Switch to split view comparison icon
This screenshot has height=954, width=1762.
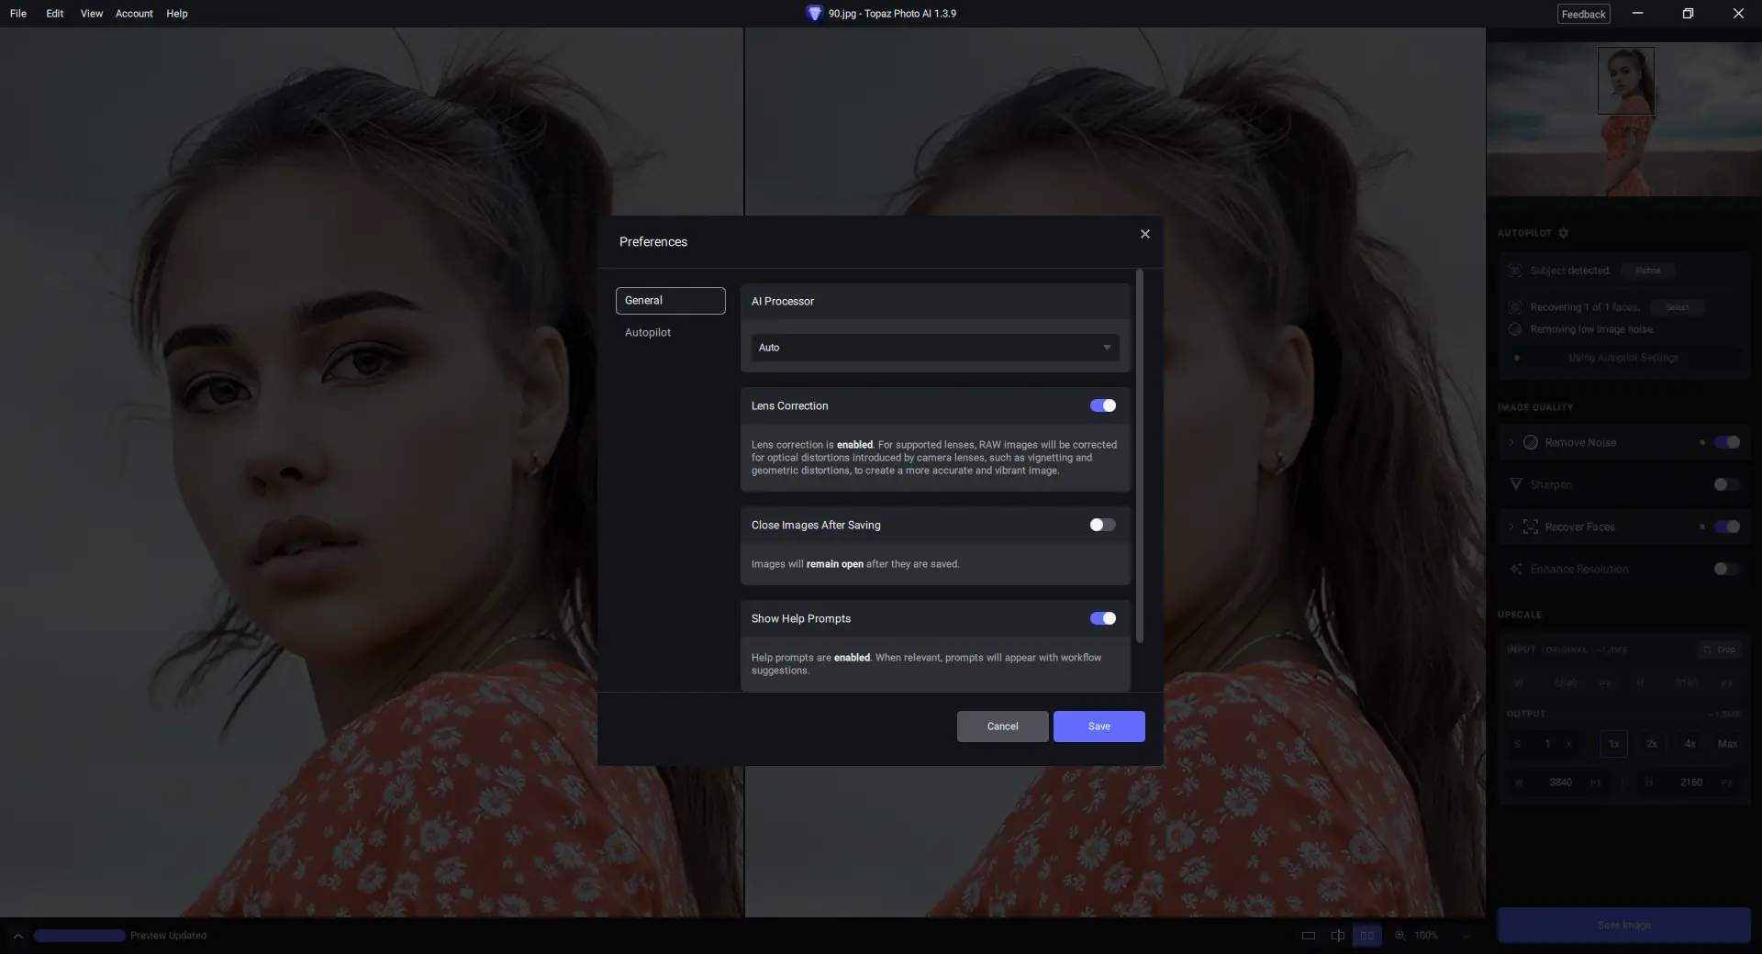click(x=1338, y=936)
